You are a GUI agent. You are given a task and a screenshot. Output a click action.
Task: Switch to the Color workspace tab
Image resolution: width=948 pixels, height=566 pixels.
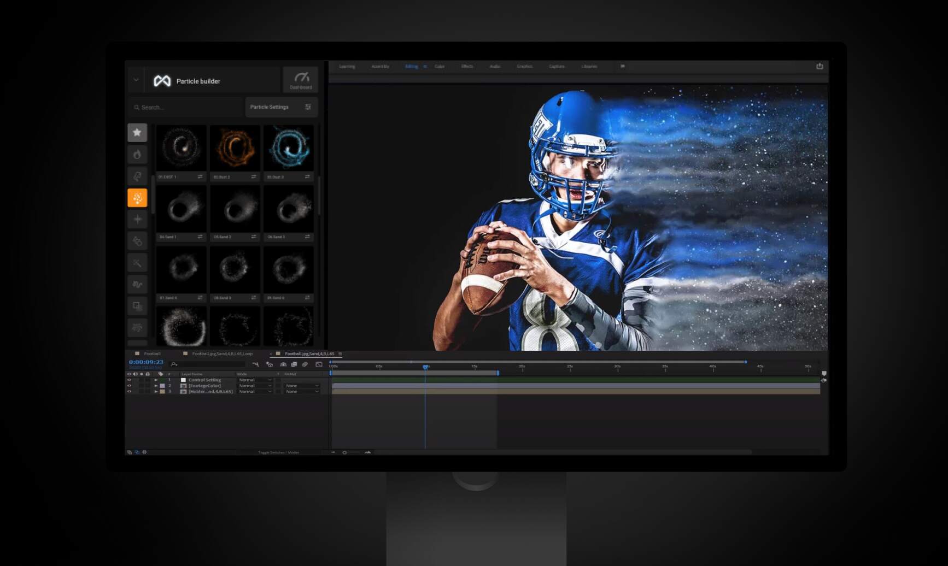(x=440, y=67)
